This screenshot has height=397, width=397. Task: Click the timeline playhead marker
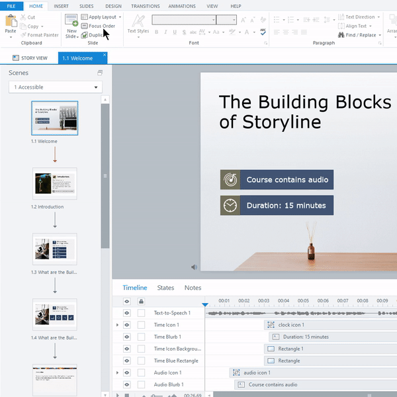205,304
